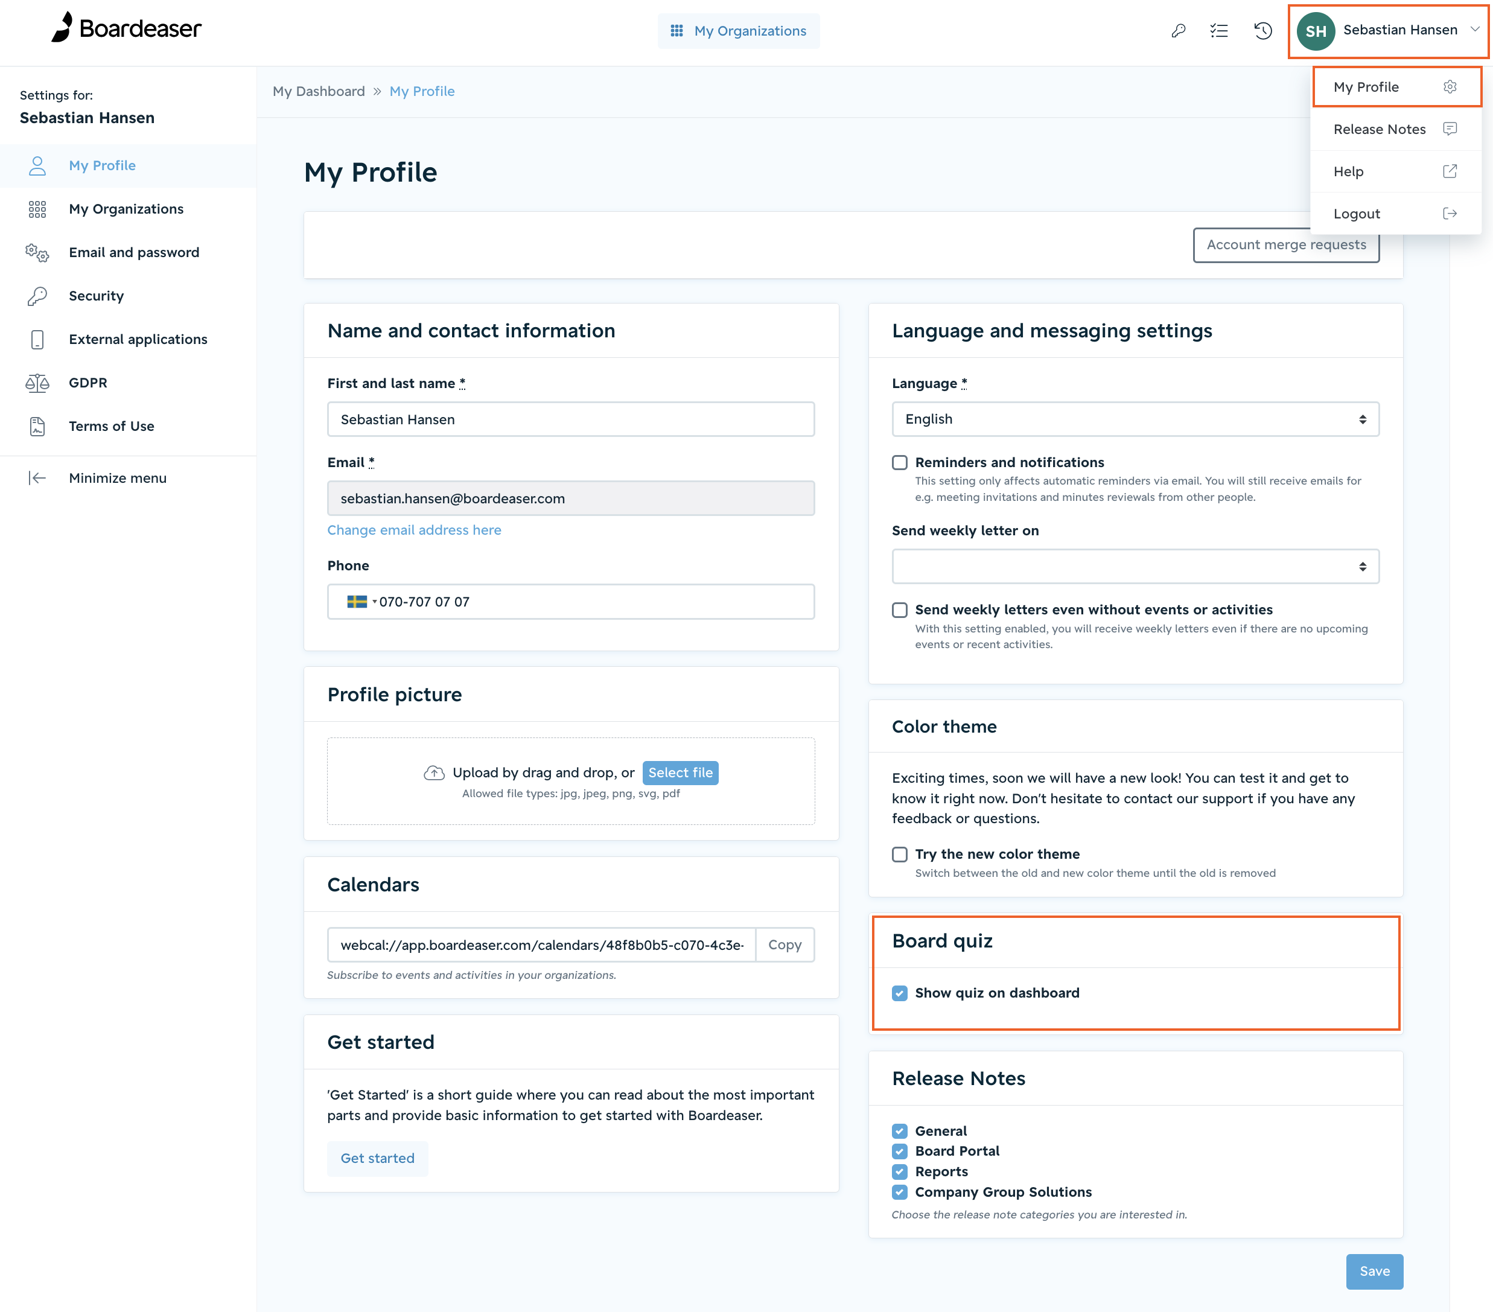Click Minimize menu in sidebar
This screenshot has height=1312, width=1493.
tap(128, 478)
